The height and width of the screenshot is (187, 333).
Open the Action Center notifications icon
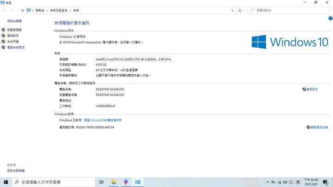pos(325,182)
